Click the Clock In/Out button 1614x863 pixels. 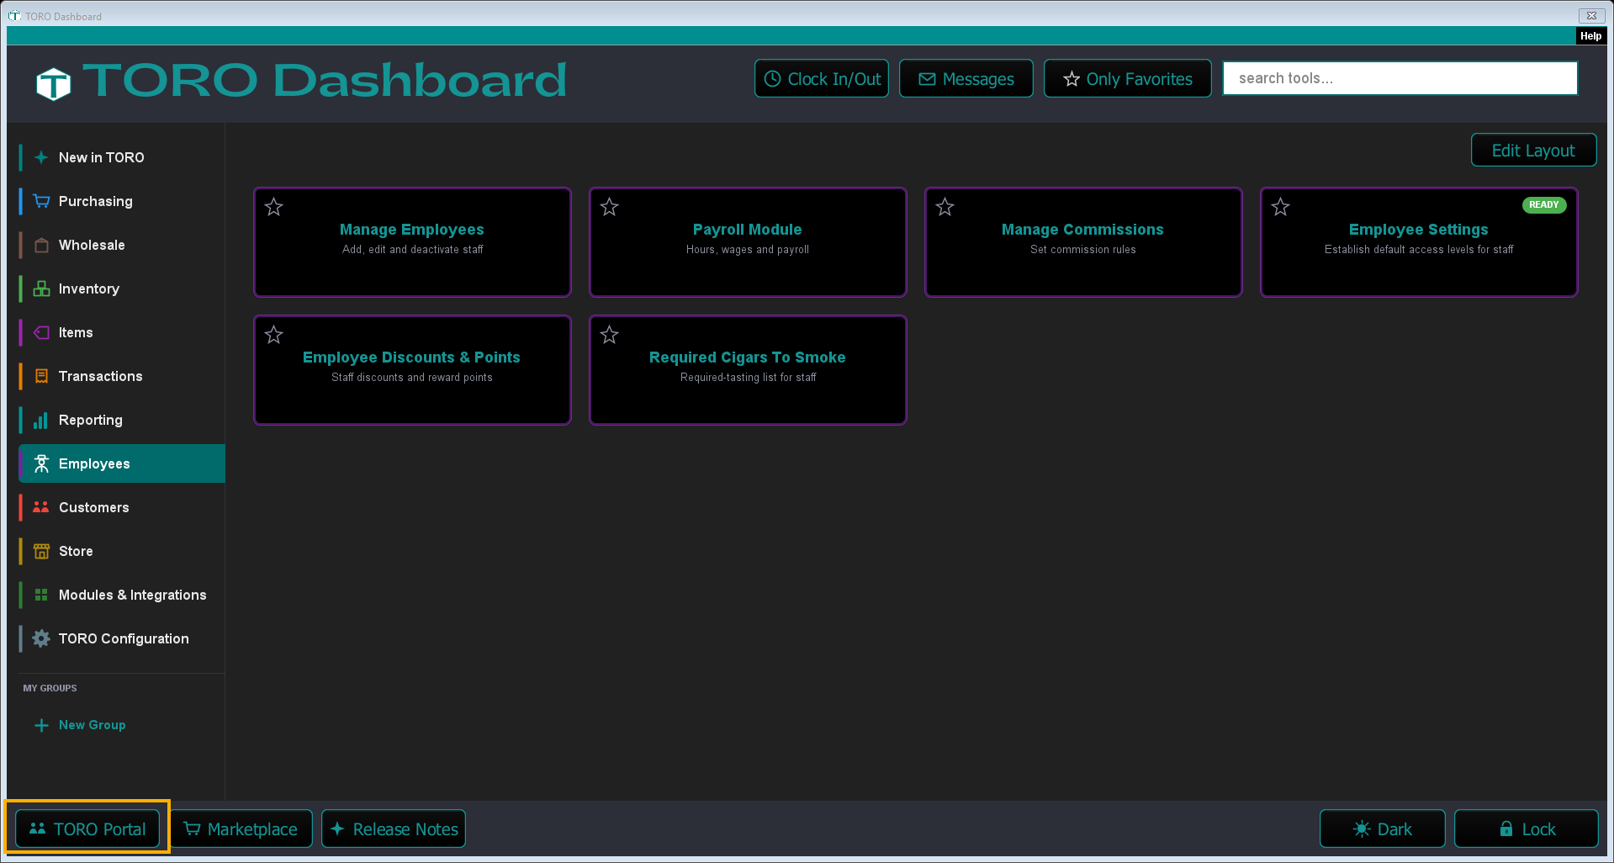822,78
